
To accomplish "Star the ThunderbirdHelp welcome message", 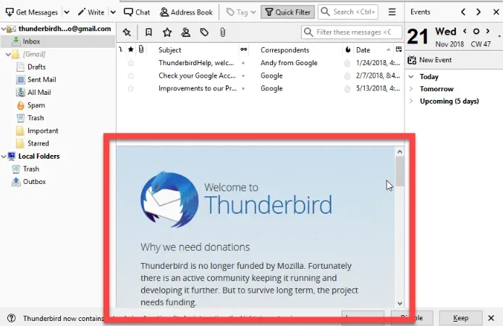I will (x=130, y=63).
